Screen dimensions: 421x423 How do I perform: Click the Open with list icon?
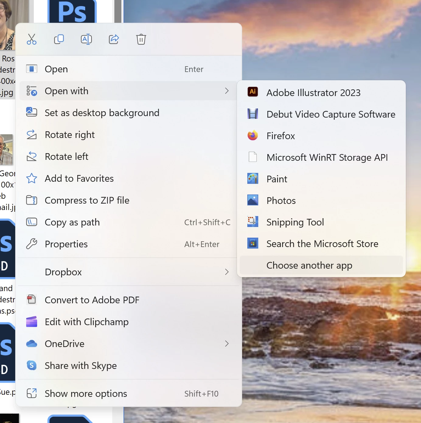click(x=32, y=91)
